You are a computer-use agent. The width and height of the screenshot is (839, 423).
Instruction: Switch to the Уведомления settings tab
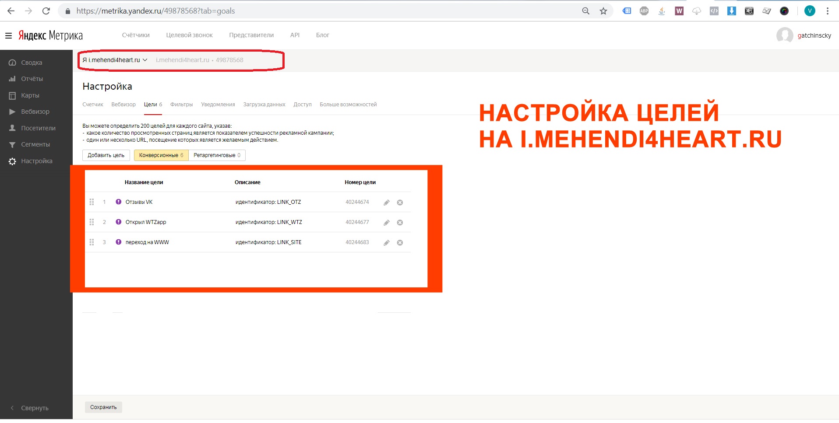[x=218, y=105]
